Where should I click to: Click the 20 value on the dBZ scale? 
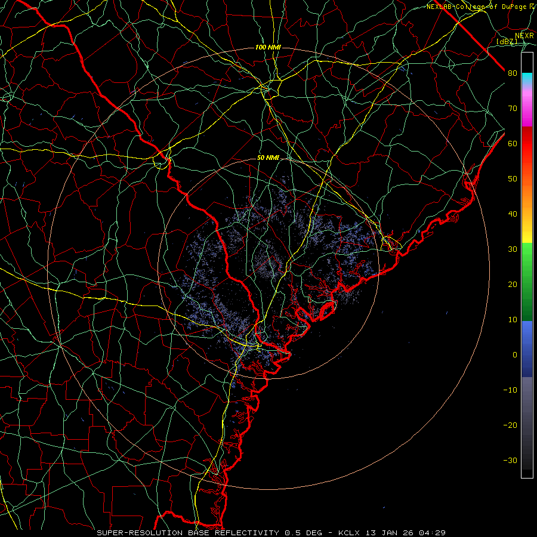513,285
